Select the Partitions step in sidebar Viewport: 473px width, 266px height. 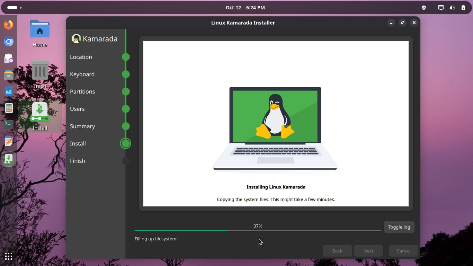(82, 91)
